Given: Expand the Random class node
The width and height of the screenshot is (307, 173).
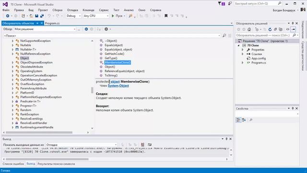Looking at the screenshot, I should click(x=12, y=110).
